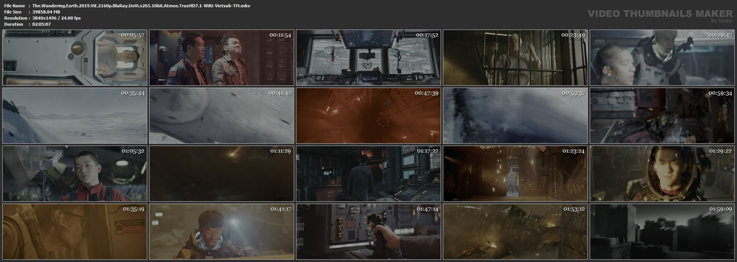Select the thumbnail at 00:53:37
Image resolution: width=737 pixels, height=262 pixels.
point(515,116)
